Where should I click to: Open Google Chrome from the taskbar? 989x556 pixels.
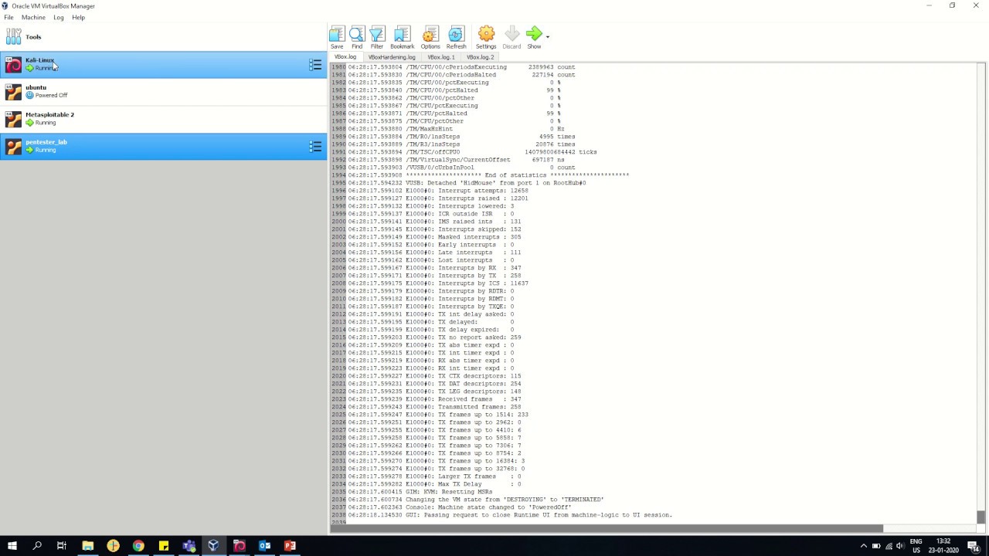[x=138, y=546]
